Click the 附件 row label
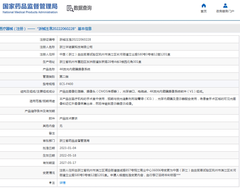Viewport: 240px width, 188px height. point(52,118)
